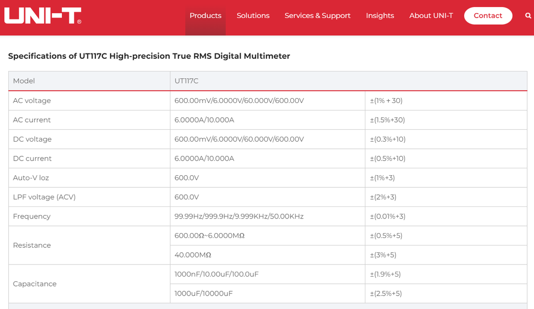Click the ±(1.5%+30) accuracy cell
534x309 pixels.
[x=446, y=120]
